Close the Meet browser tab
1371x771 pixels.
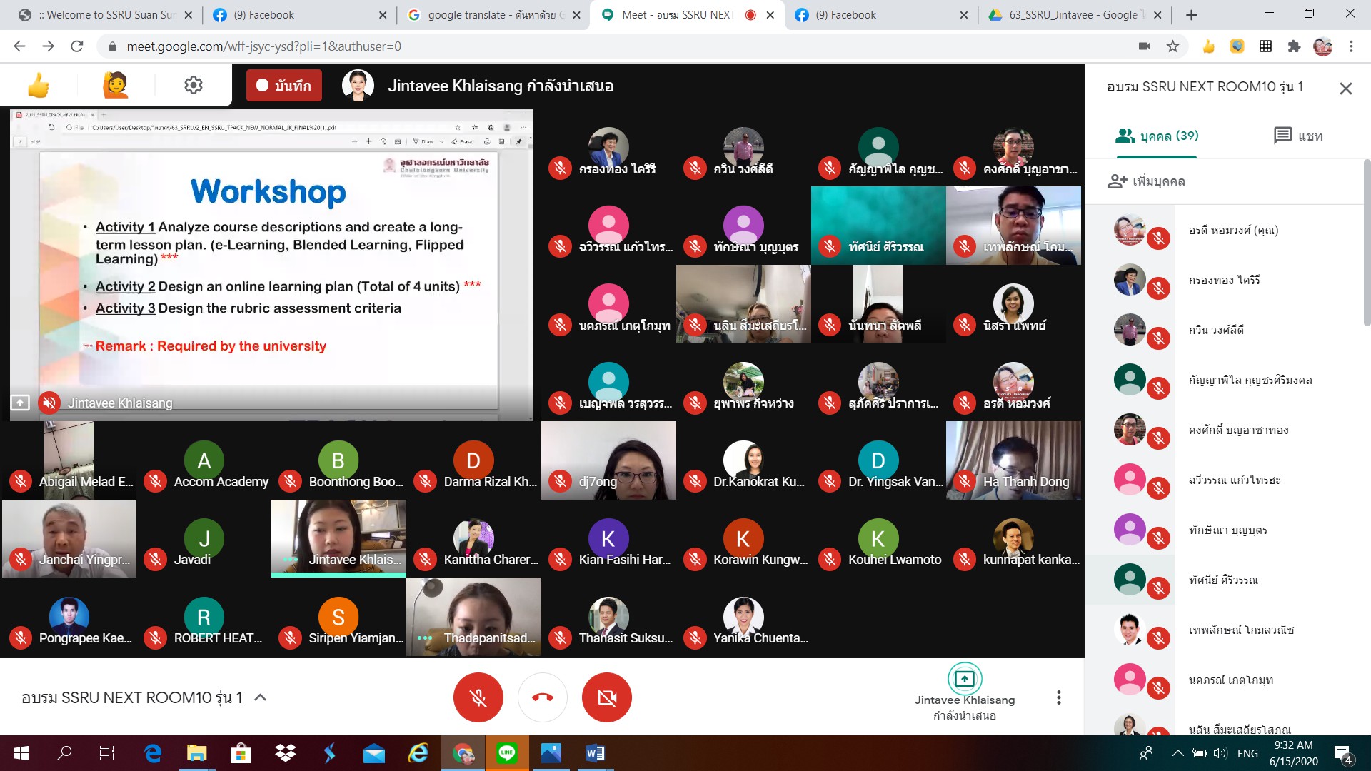click(770, 15)
